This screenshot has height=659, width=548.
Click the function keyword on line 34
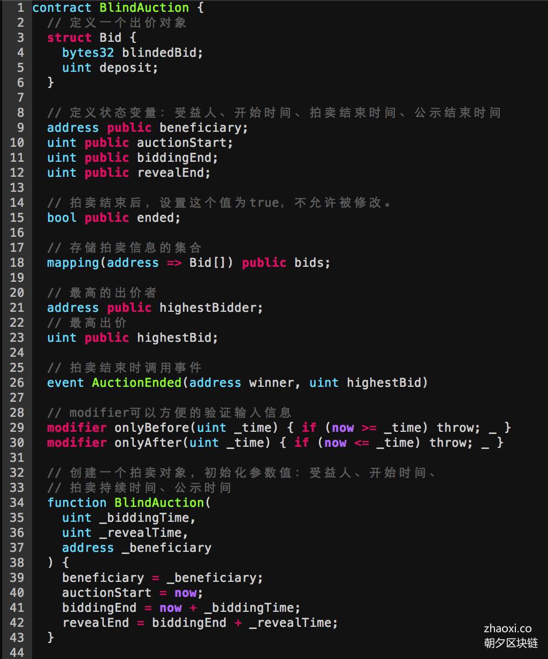(x=77, y=503)
